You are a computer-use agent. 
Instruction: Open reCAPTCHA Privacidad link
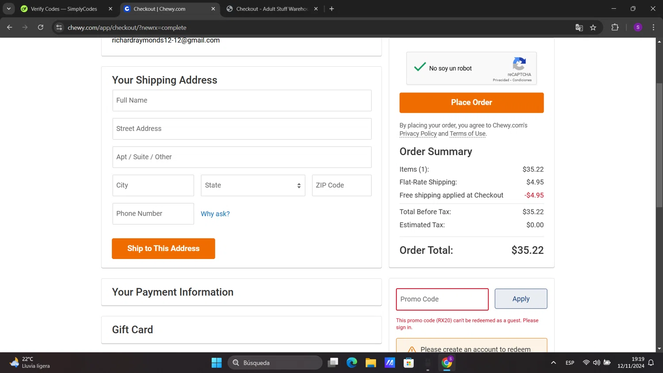[x=501, y=80]
